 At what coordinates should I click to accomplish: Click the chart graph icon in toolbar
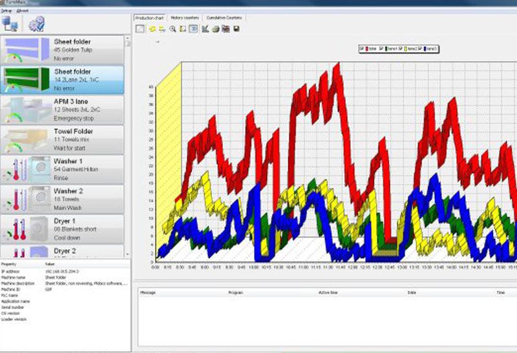[205, 29]
